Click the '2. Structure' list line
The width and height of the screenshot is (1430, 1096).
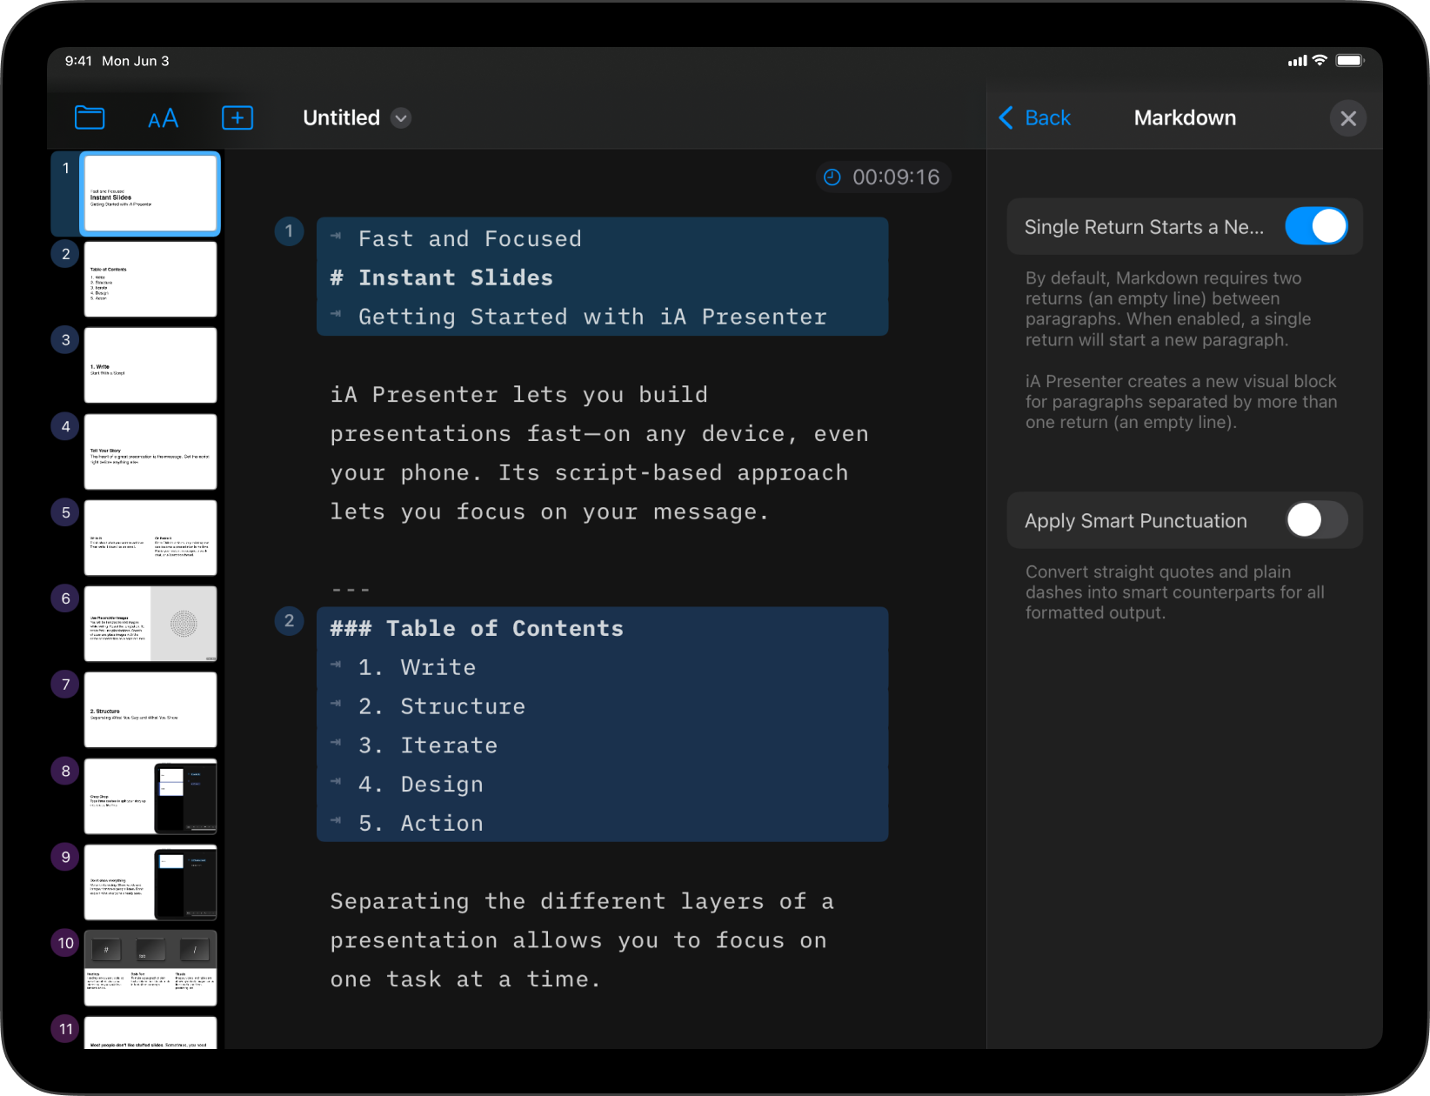click(x=442, y=706)
